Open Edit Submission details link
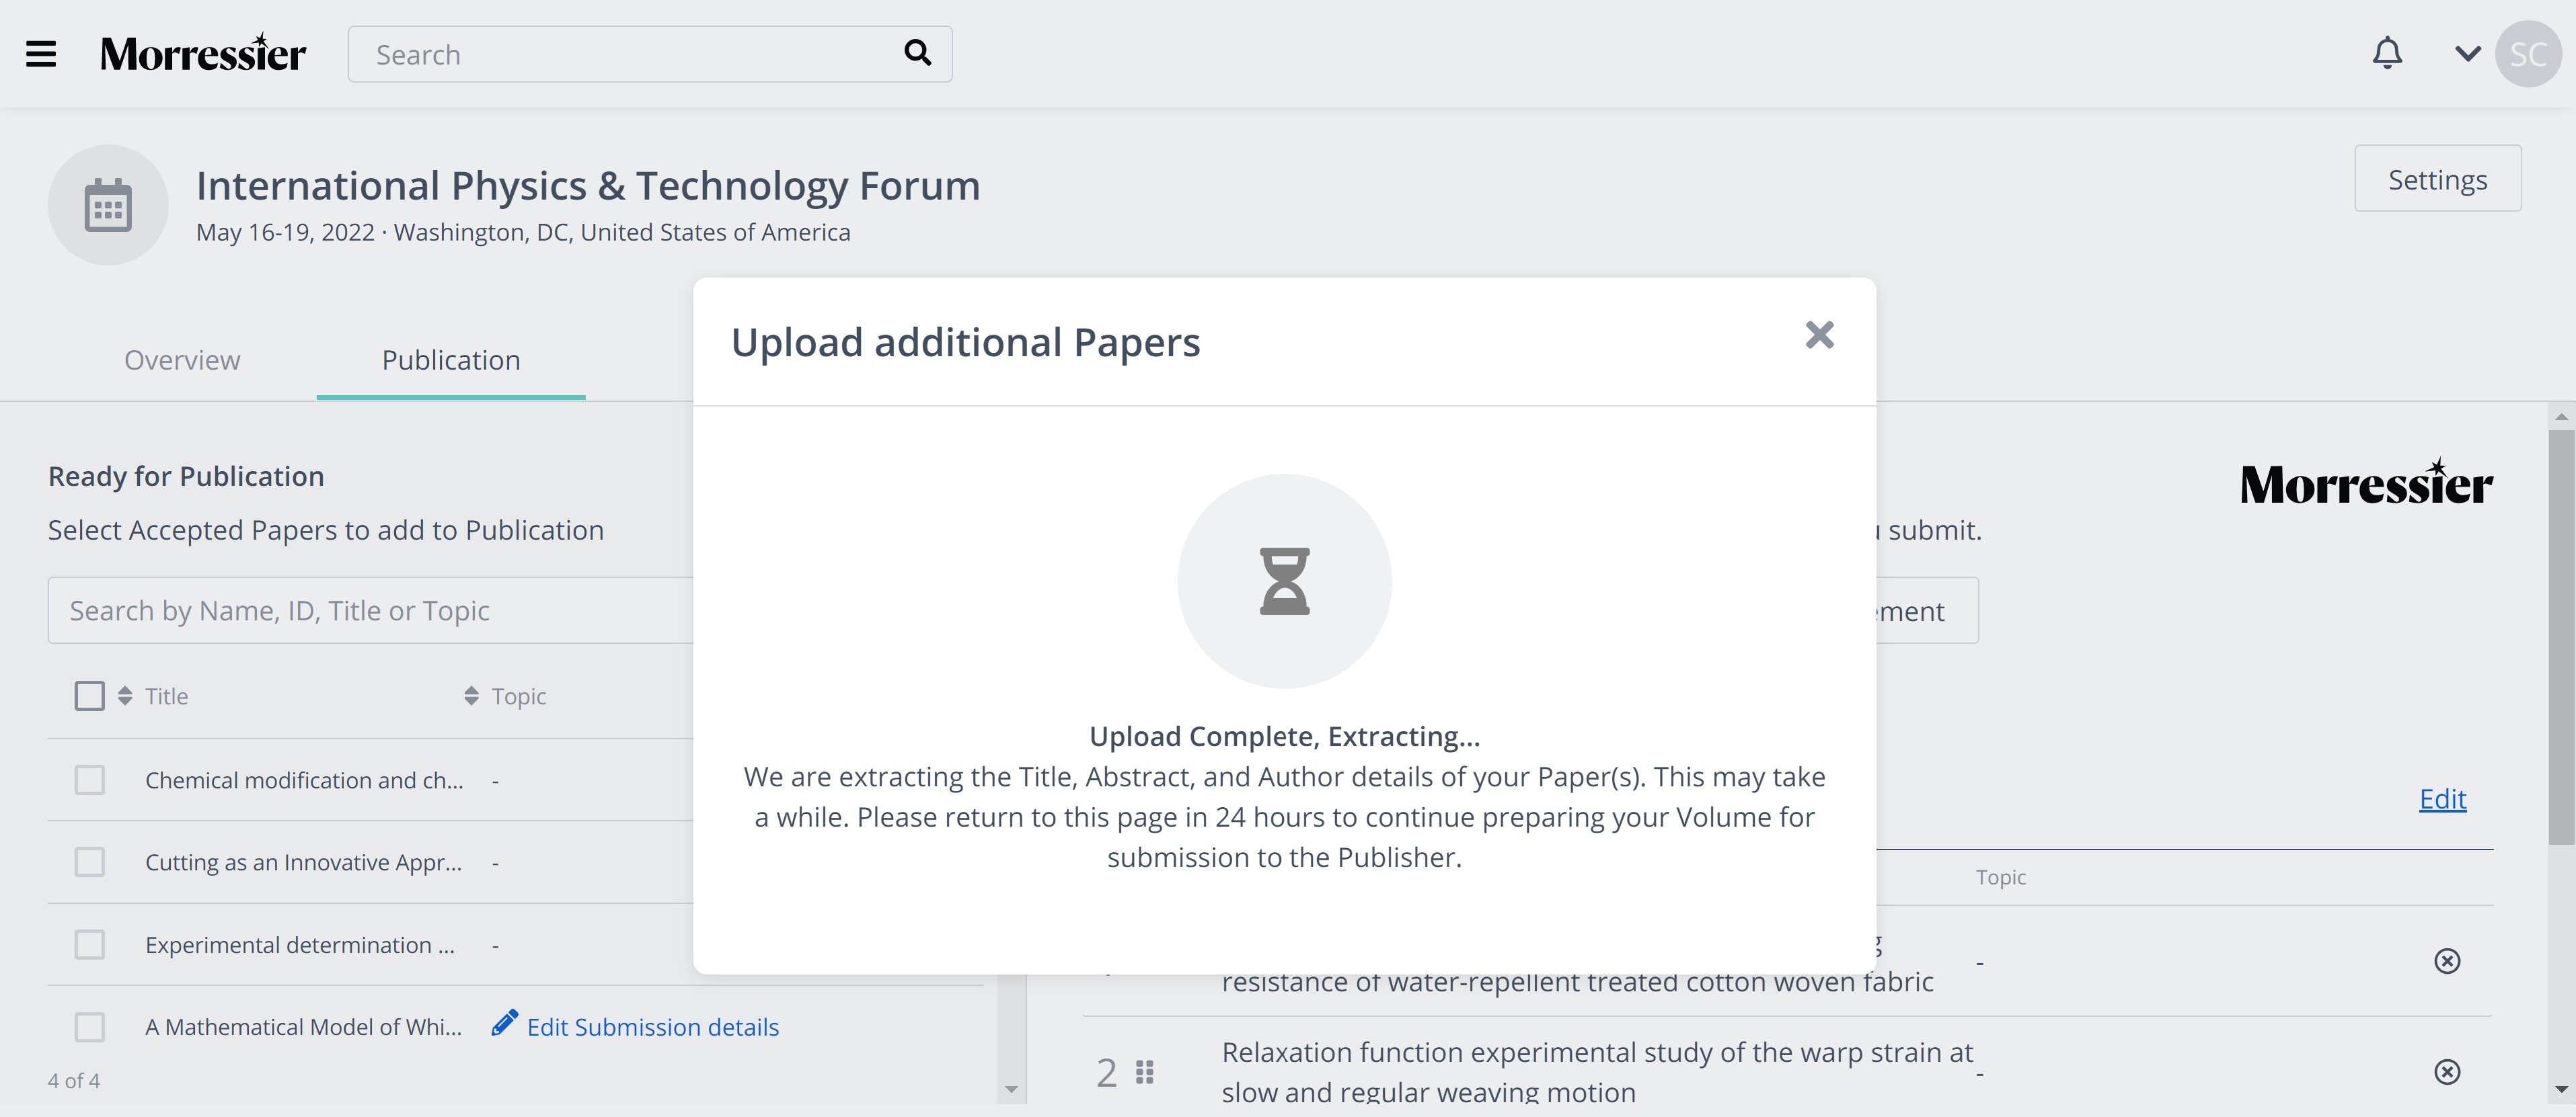The image size is (2576, 1117). click(x=652, y=1027)
